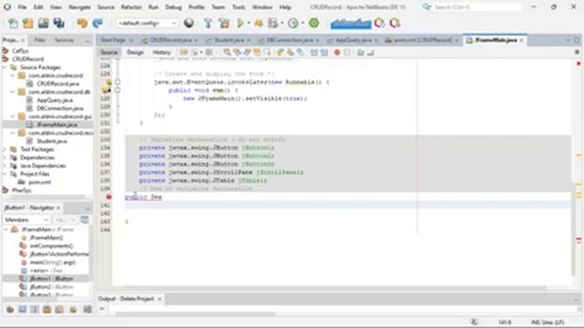Click the New File toolbar icon

tap(13, 24)
